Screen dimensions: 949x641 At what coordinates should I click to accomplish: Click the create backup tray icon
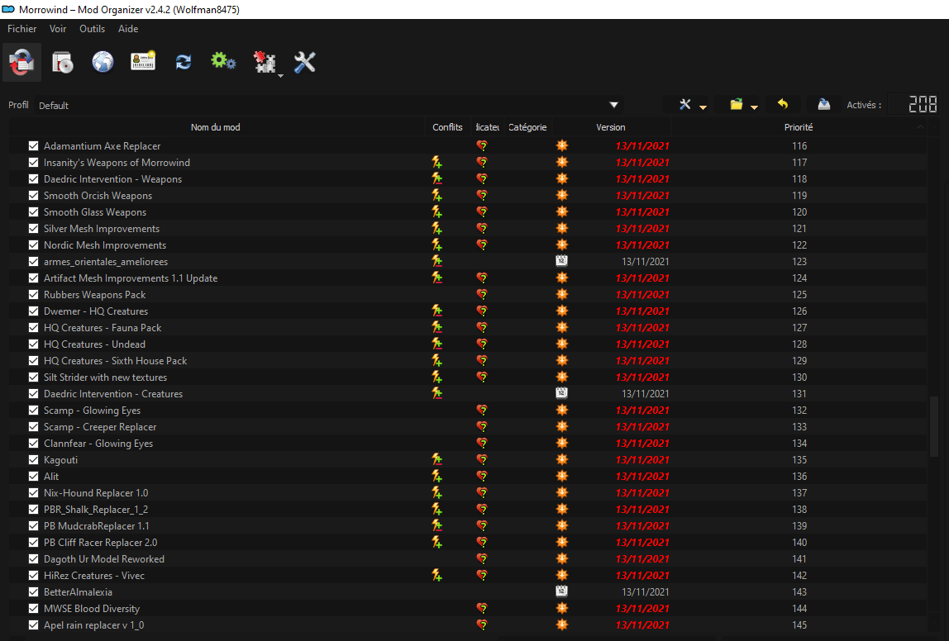click(x=823, y=105)
